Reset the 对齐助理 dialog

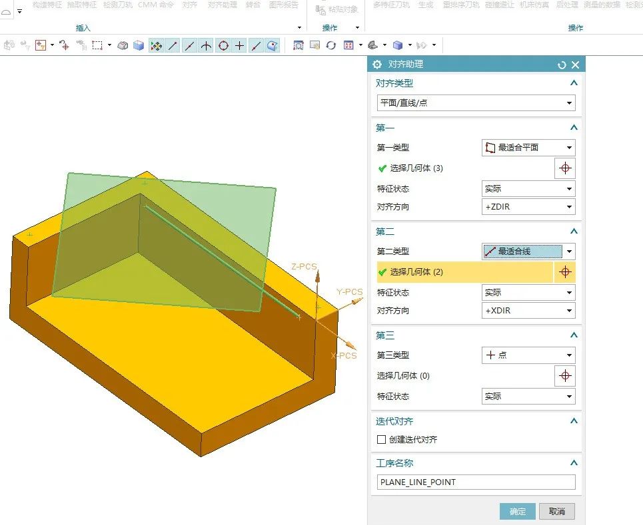[x=562, y=65]
